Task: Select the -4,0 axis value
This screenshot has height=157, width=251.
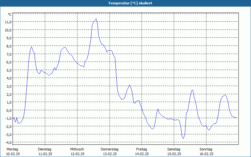Action: 8,143
